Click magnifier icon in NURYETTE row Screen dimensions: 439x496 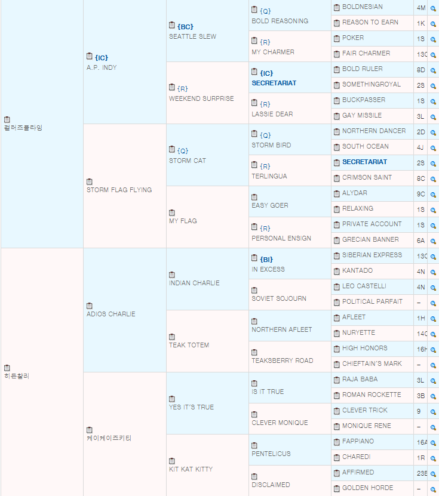click(433, 334)
